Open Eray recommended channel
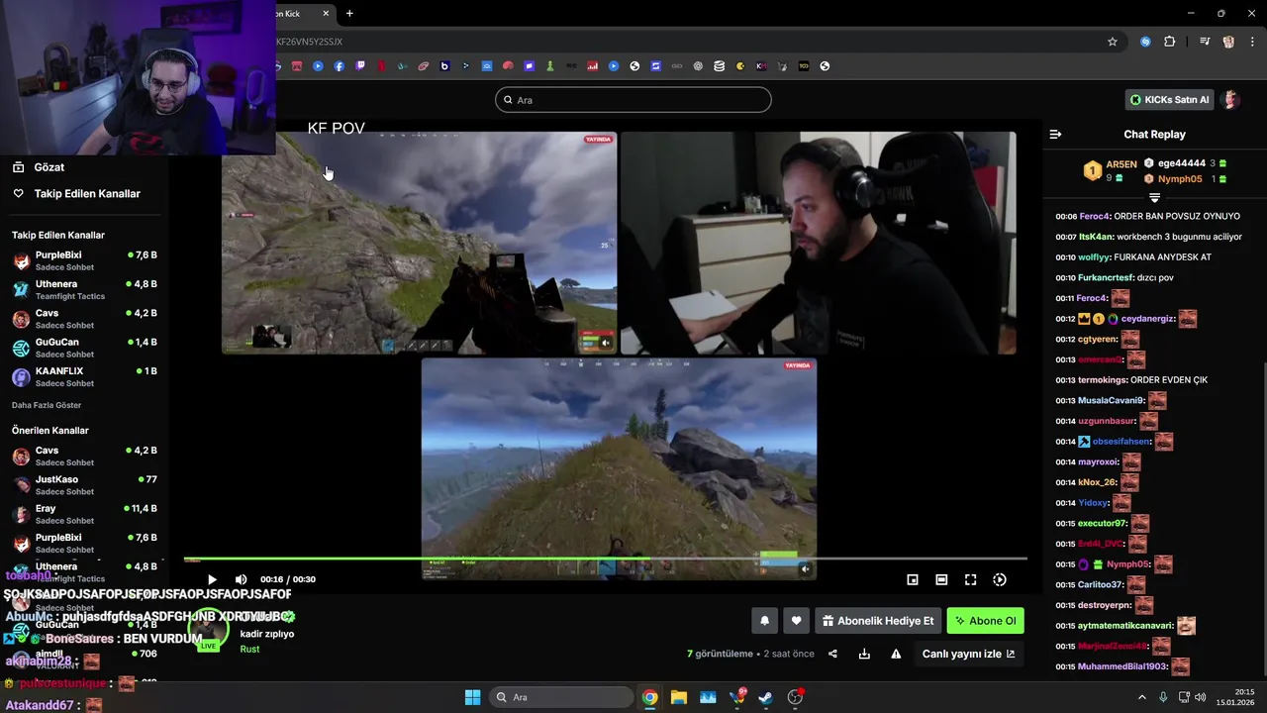1267x713 pixels. [84, 514]
